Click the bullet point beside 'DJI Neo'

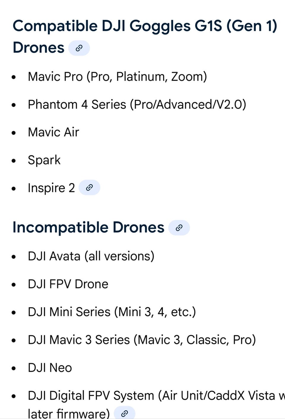(x=13, y=368)
